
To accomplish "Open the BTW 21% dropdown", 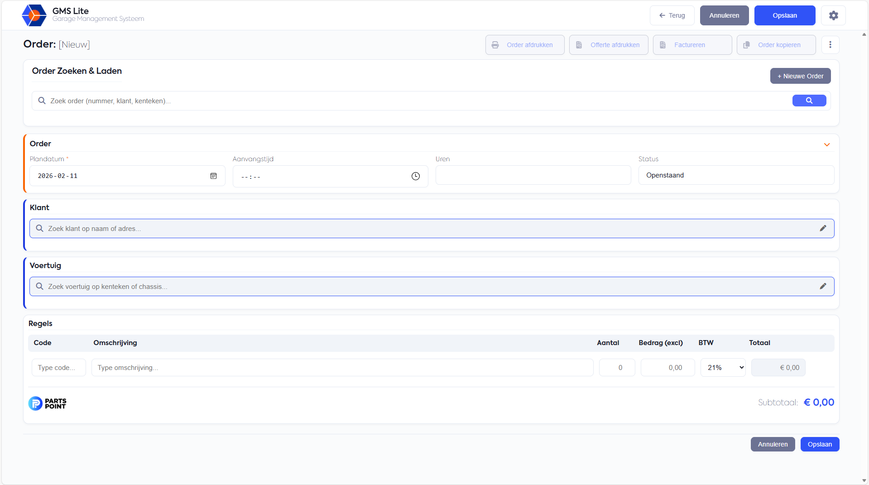I will 723,368.
